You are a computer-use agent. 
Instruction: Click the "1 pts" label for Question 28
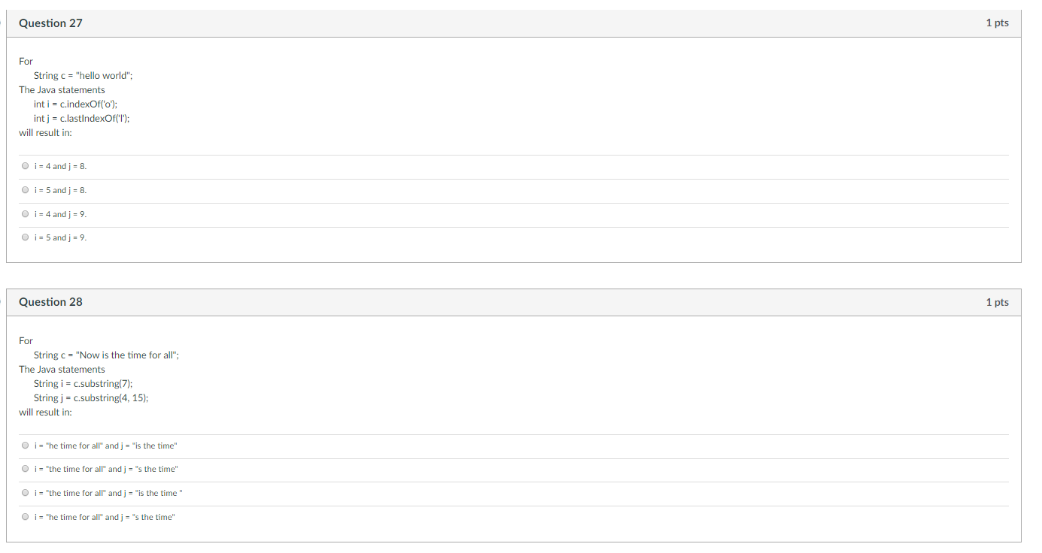(x=996, y=301)
